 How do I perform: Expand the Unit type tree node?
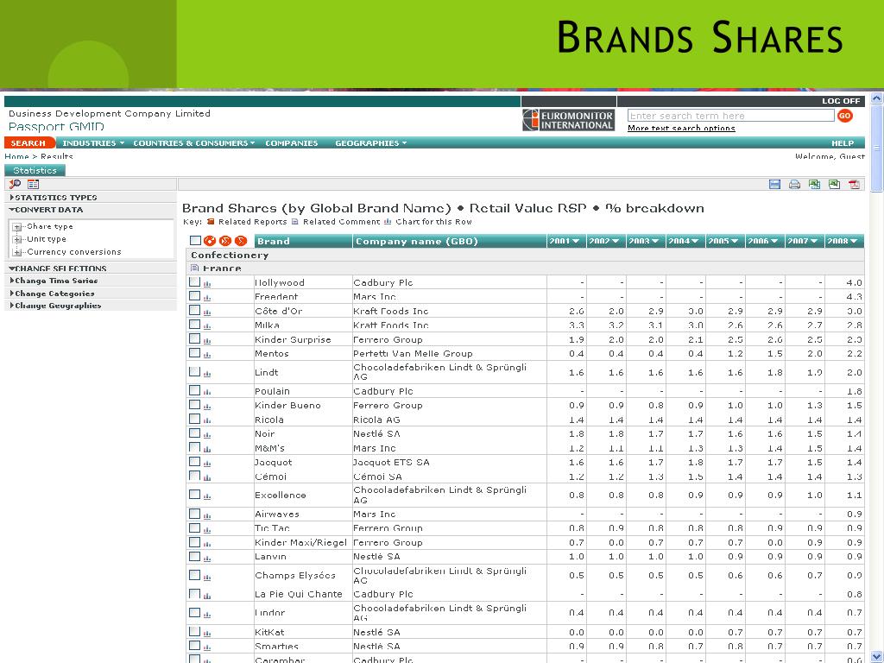click(17, 240)
